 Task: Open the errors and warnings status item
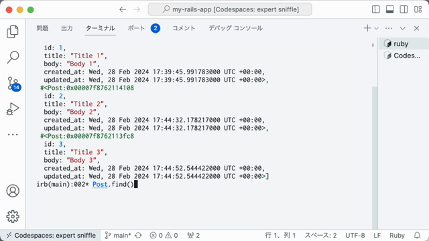click(164, 235)
